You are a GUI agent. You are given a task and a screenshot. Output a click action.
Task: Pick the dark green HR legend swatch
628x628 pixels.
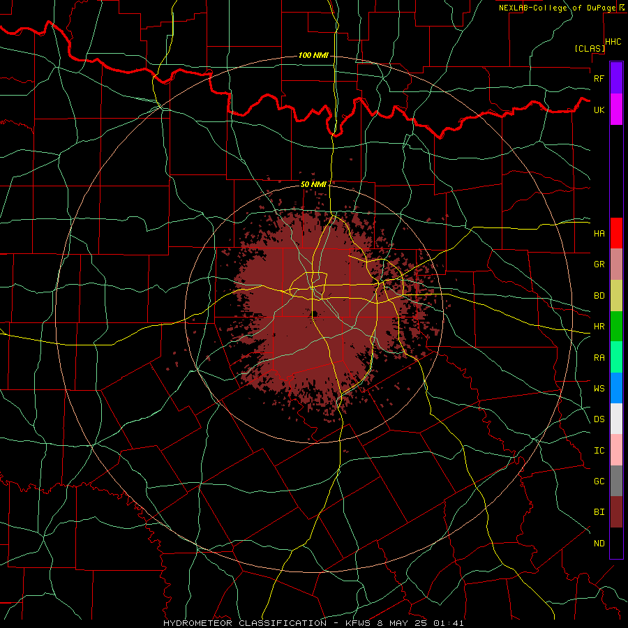point(616,327)
